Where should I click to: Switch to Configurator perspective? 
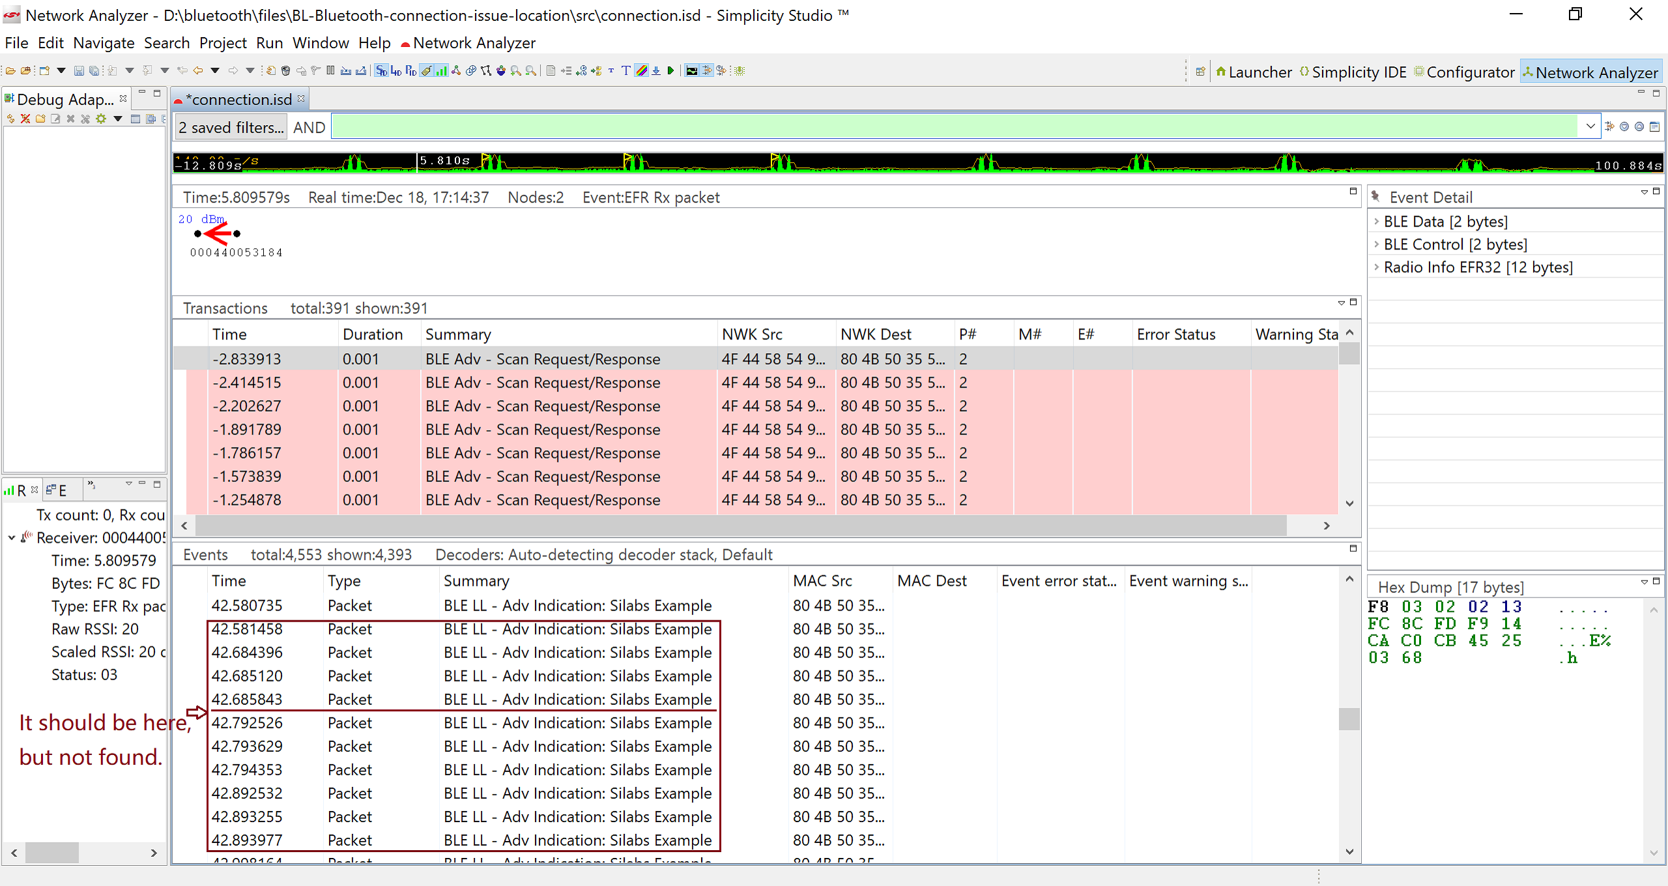pos(1464,72)
